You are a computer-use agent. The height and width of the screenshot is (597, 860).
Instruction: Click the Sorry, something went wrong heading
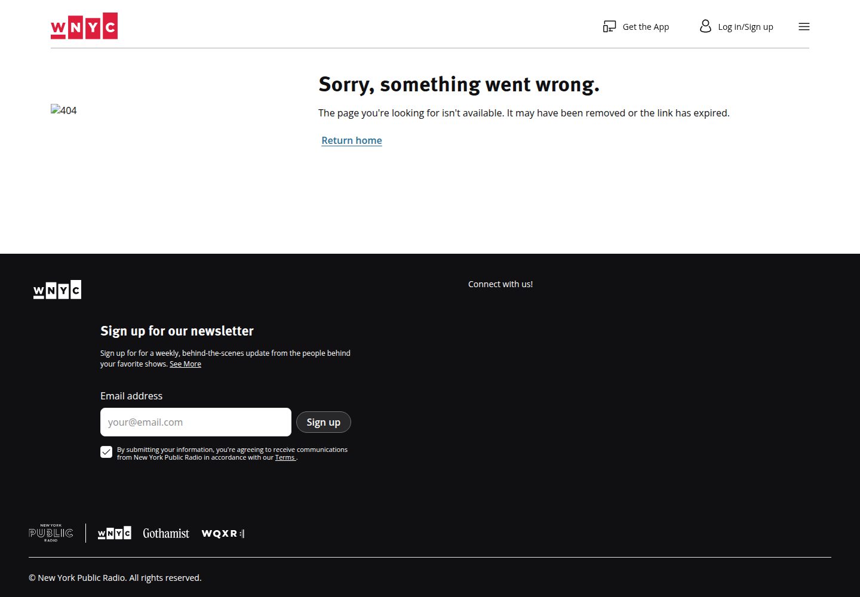(x=459, y=84)
